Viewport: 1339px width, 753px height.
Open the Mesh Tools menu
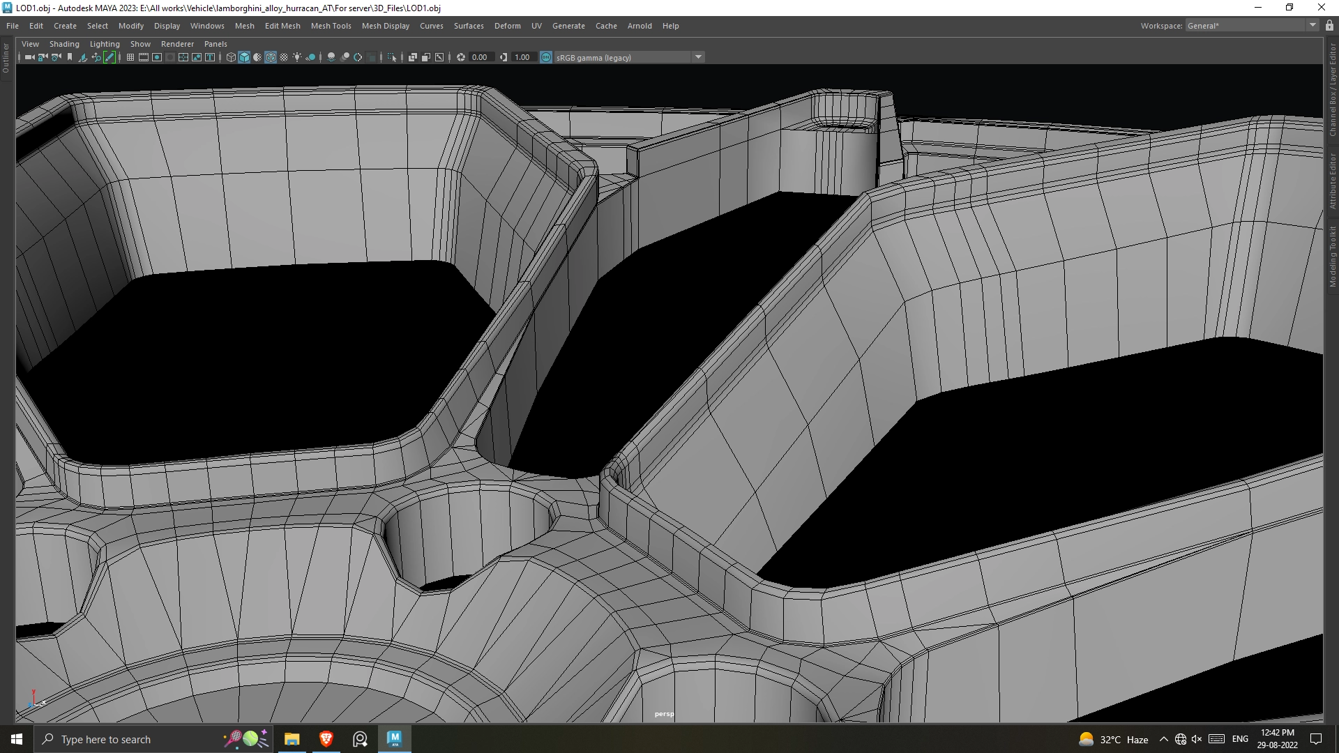tap(331, 26)
